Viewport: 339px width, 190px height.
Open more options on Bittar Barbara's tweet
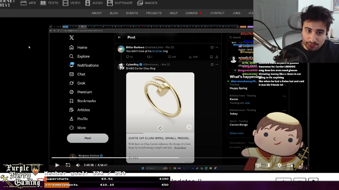[x=217, y=47]
